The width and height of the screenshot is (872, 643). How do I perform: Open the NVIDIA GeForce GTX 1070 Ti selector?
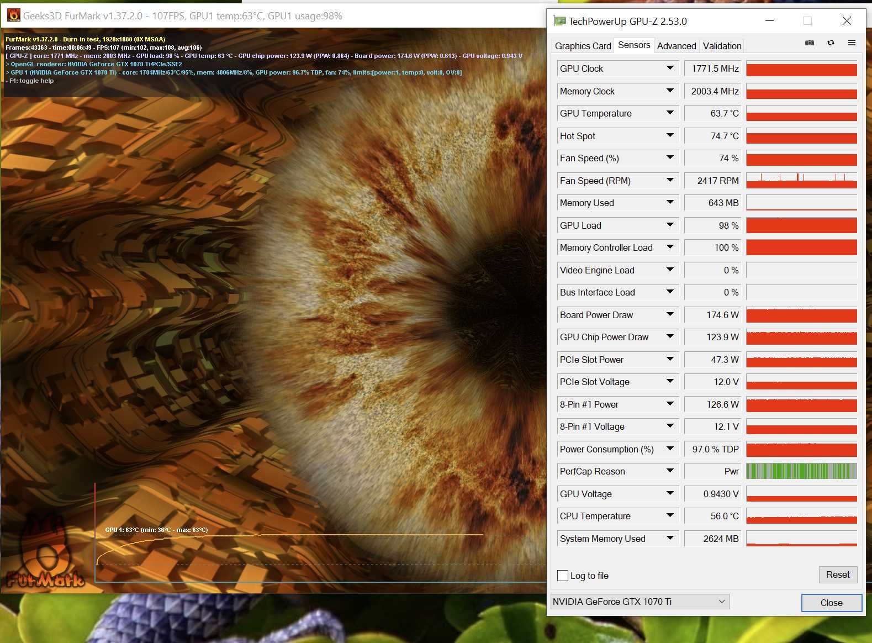pyautogui.click(x=640, y=602)
